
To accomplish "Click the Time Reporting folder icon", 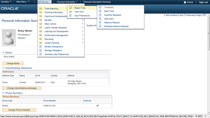I will (x=40, y=9).
